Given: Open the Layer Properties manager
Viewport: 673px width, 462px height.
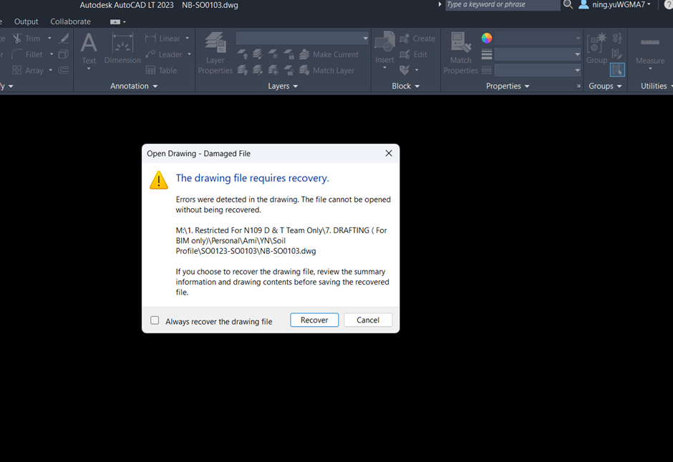Looking at the screenshot, I should (215, 53).
